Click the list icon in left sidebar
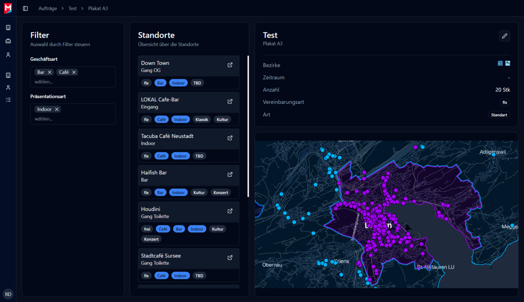Viewport: 524px width, 302px height. point(8,100)
